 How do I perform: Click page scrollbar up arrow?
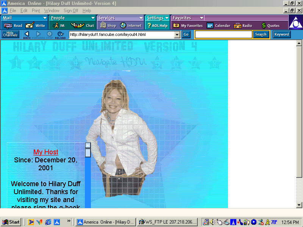click(x=299, y=43)
